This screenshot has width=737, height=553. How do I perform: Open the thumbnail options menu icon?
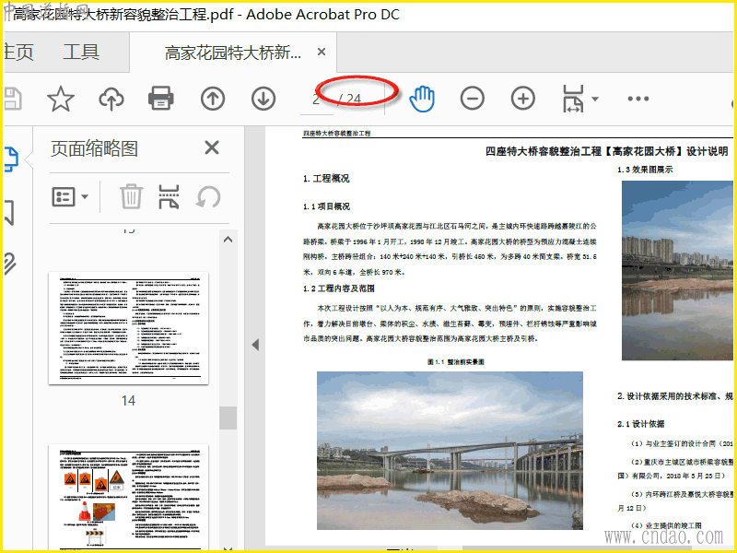[70, 196]
